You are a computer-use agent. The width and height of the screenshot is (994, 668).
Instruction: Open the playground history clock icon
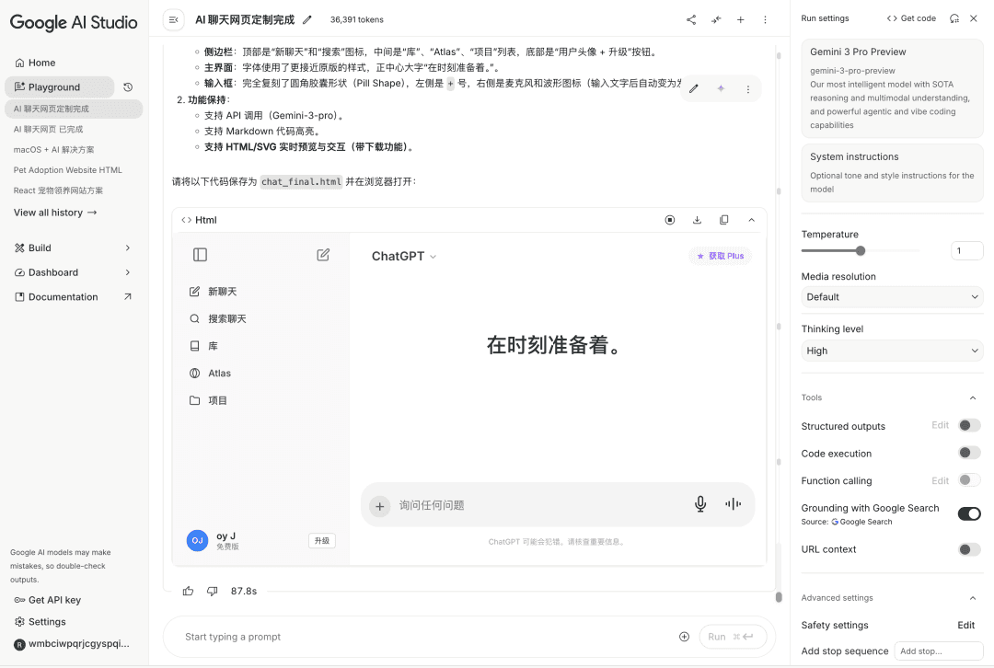(x=128, y=87)
